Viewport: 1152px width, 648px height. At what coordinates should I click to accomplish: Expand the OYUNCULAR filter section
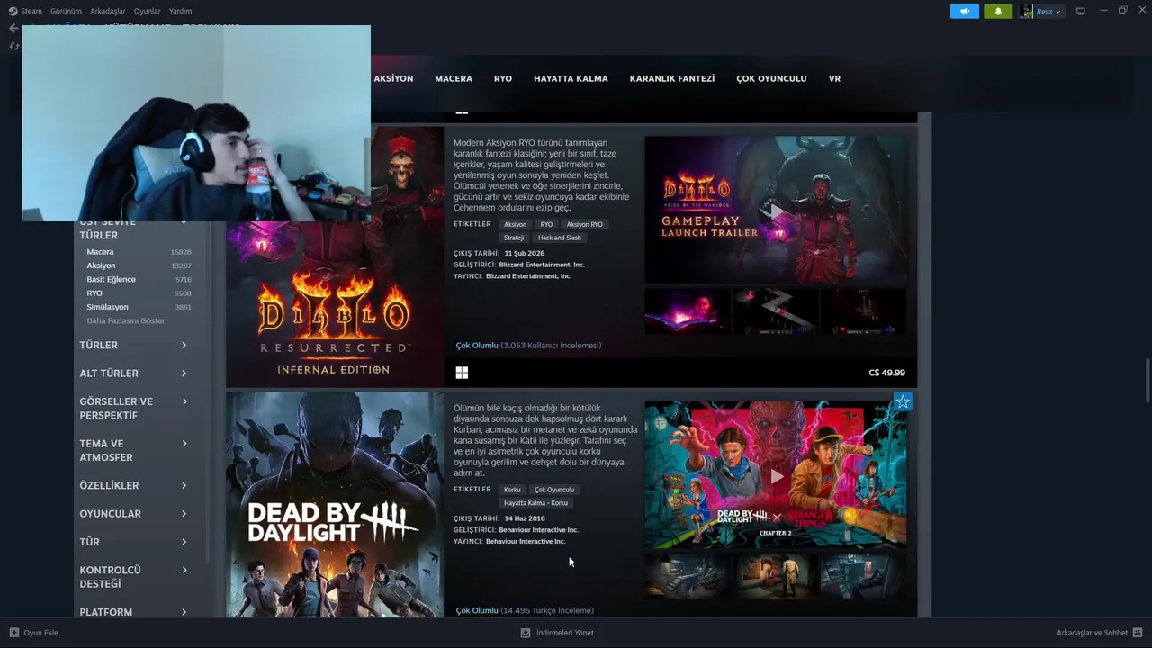pos(133,514)
